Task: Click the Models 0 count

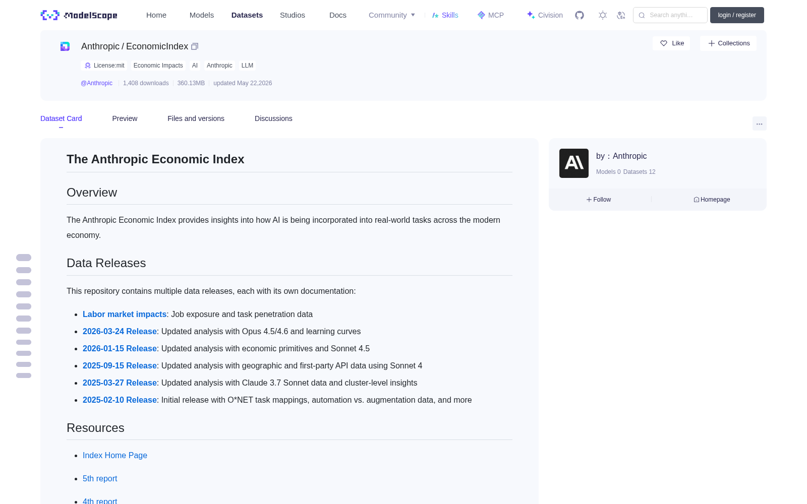Action: tap(608, 172)
